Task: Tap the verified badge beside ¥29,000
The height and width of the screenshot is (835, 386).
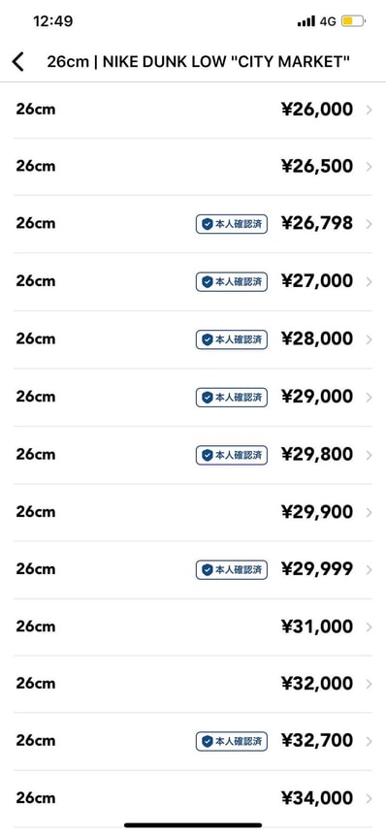Action: [232, 398]
